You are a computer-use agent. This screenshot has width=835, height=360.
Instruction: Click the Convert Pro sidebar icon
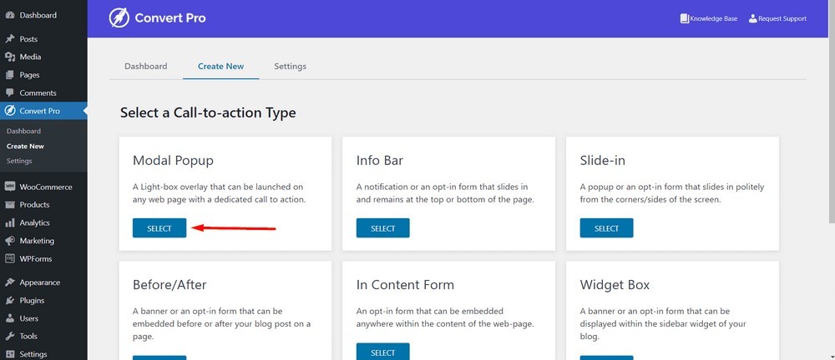[9, 111]
